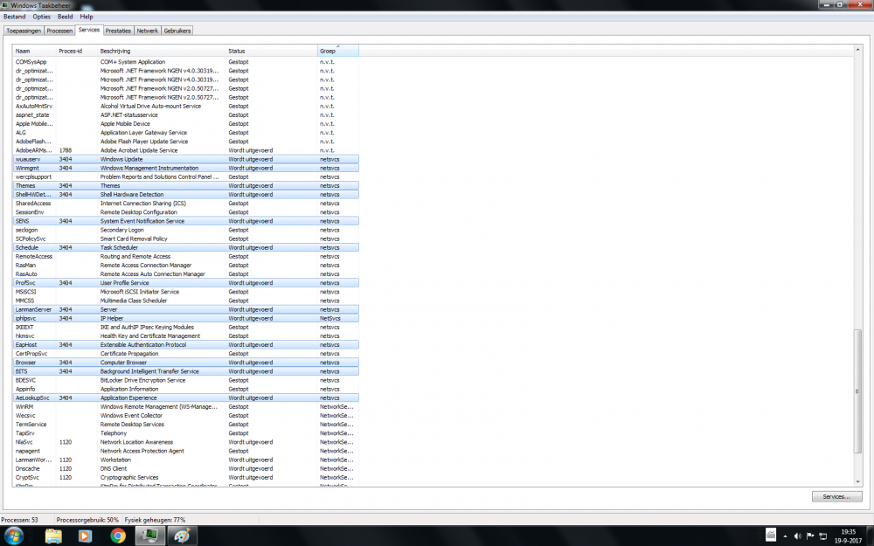Switch to the Processen tab

(59, 31)
